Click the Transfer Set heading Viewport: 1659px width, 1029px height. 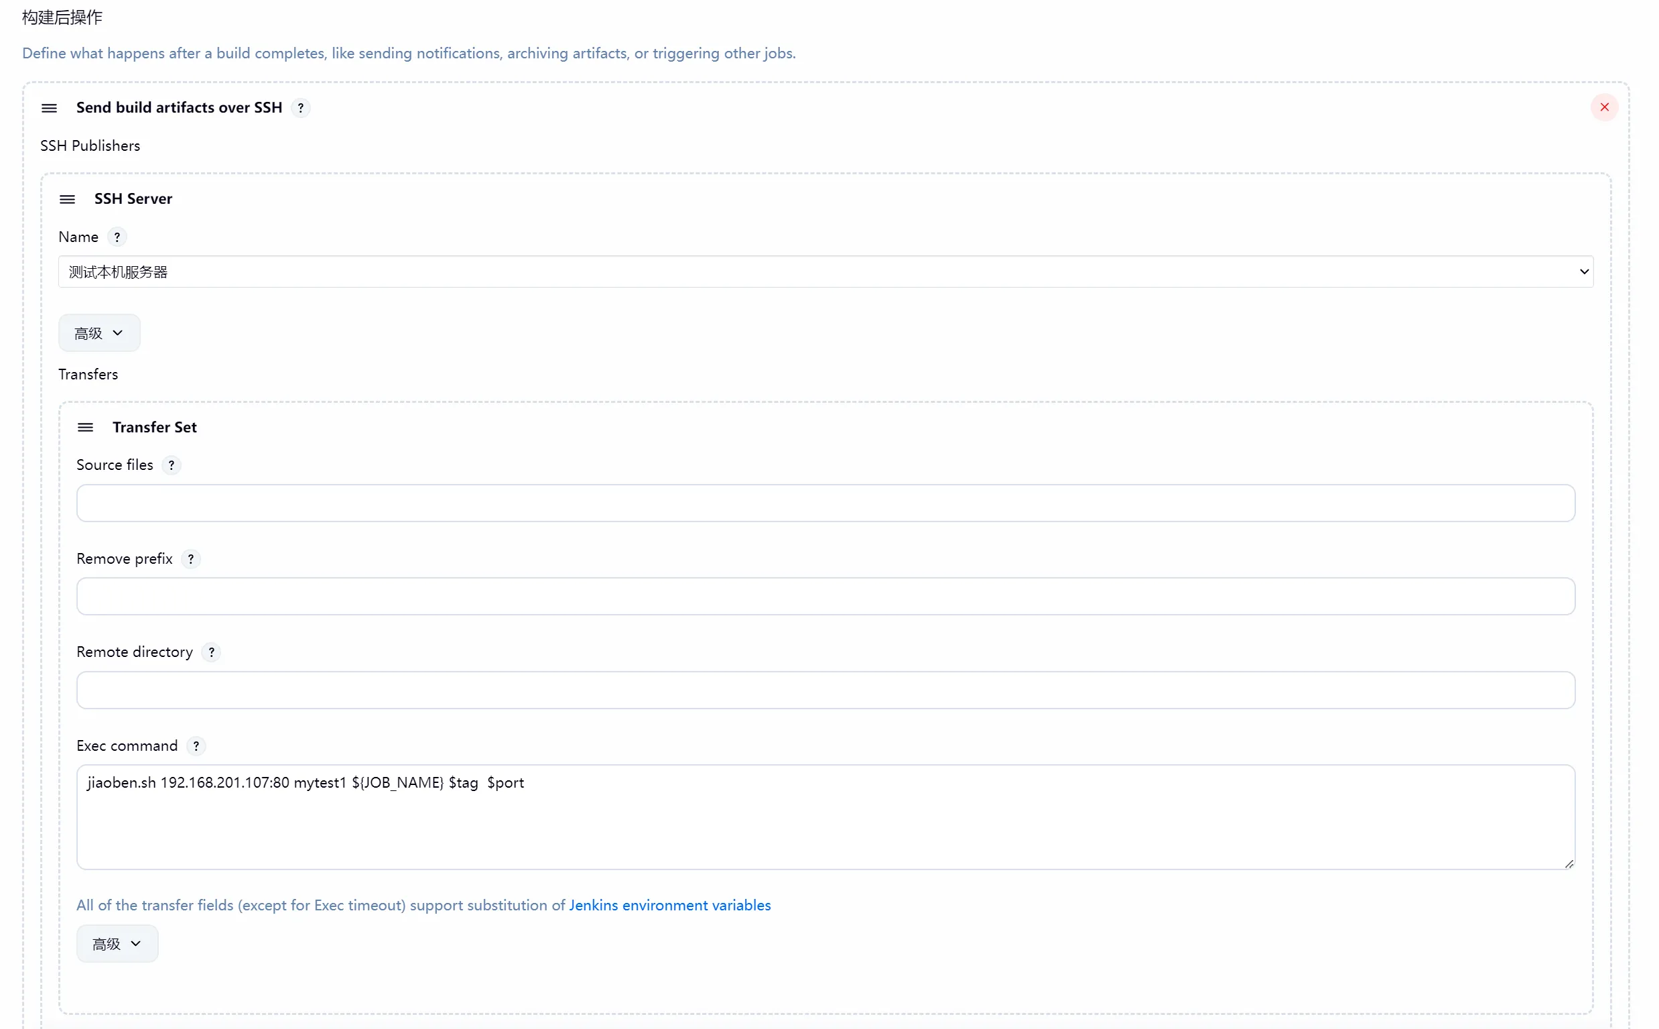(x=154, y=428)
